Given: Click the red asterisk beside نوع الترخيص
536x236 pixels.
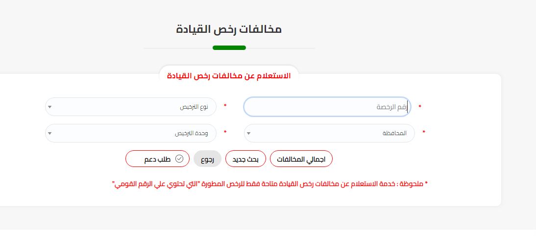Looking at the screenshot, I should [x=225, y=106].
